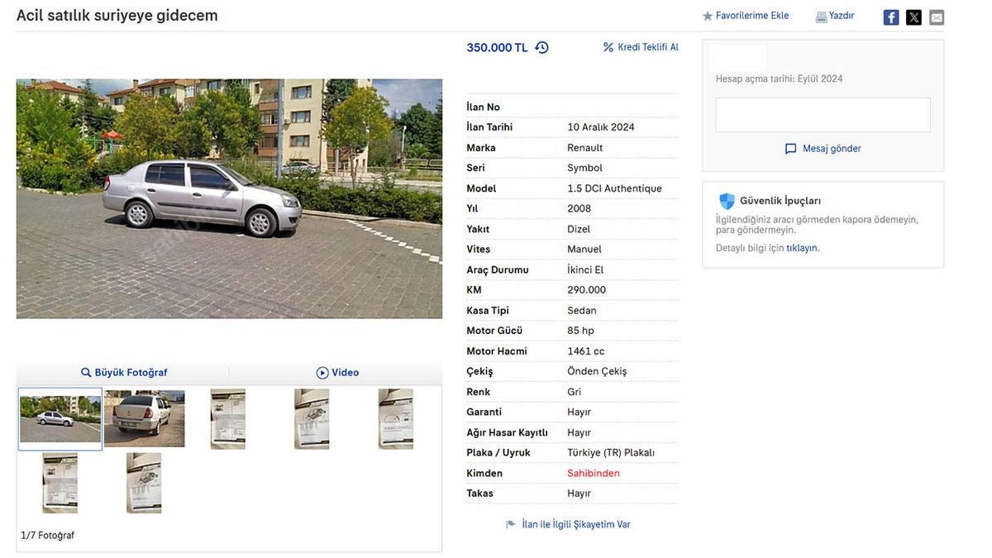992x558 pixels.
Task: Switch to Büyük Fotoğraf tab
Action: (124, 373)
